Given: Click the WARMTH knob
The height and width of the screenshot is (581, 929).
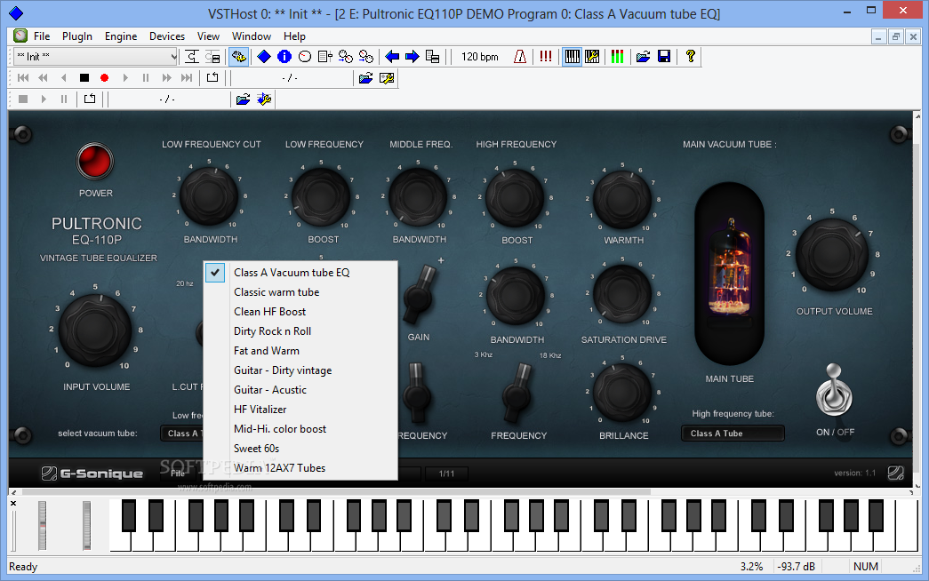Looking at the screenshot, I should [622, 200].
